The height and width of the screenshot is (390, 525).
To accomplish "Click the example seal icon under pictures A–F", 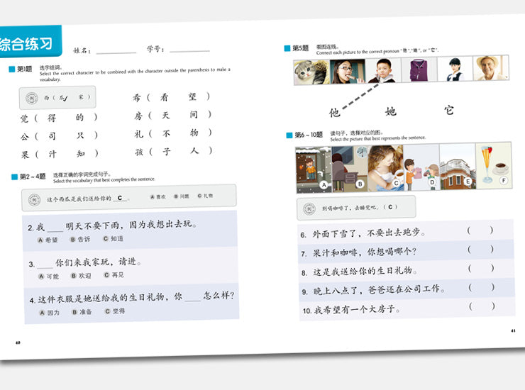I will coord(309,209).
